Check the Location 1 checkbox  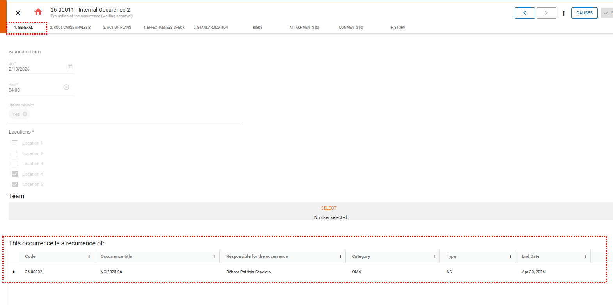coord(15,143)
